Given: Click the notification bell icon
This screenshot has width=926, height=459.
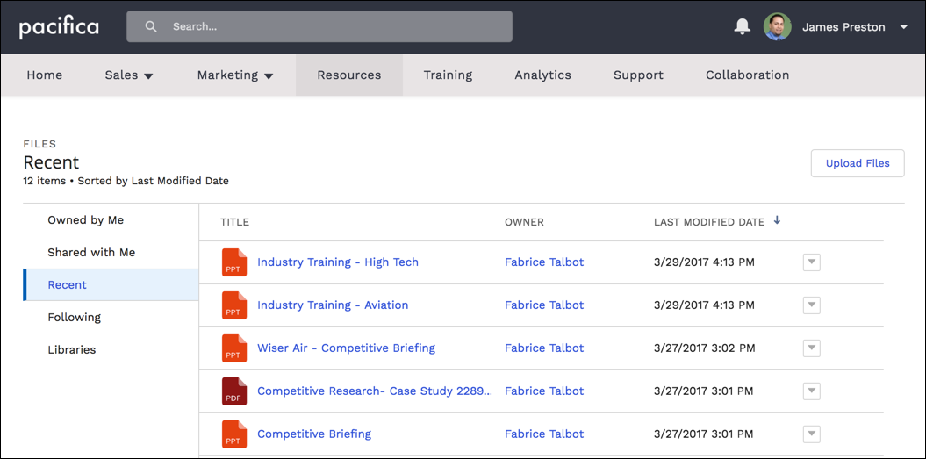Looking at the screenshot, I should (x=742, y=27).
